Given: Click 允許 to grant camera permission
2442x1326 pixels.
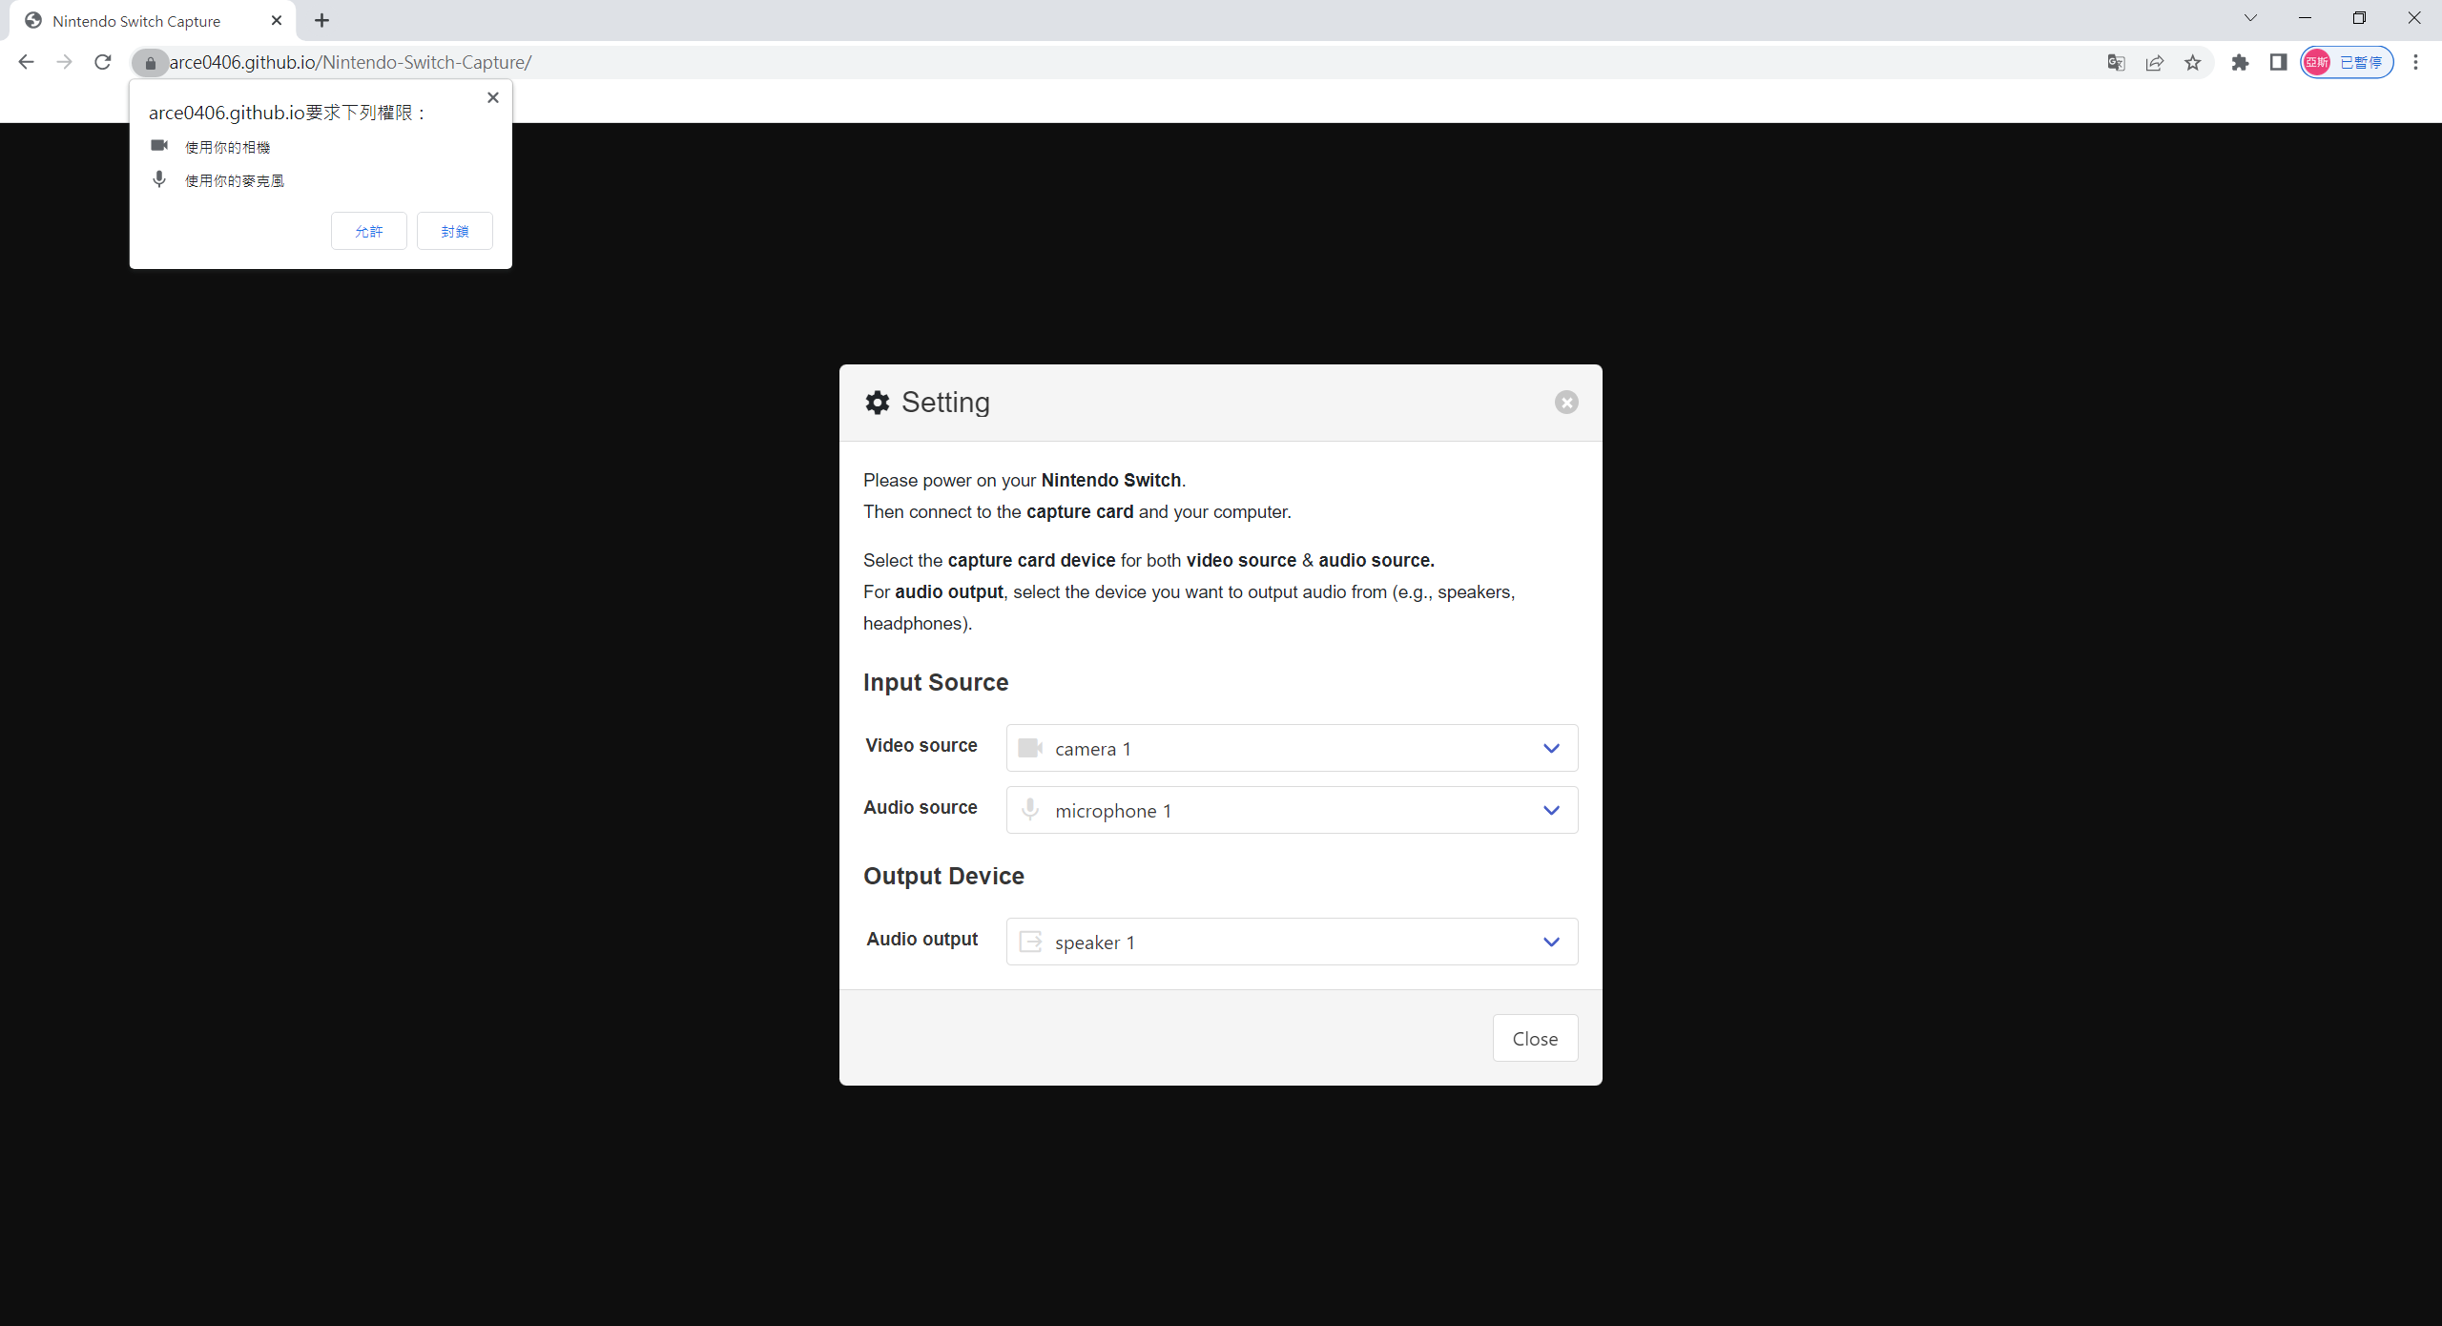Looking at the screenshot, I should click(x=368, y=230).
